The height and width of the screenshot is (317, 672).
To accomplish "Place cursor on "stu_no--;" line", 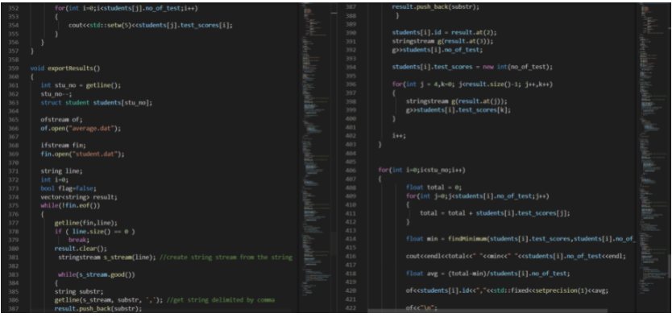I will tap(56, 93).
